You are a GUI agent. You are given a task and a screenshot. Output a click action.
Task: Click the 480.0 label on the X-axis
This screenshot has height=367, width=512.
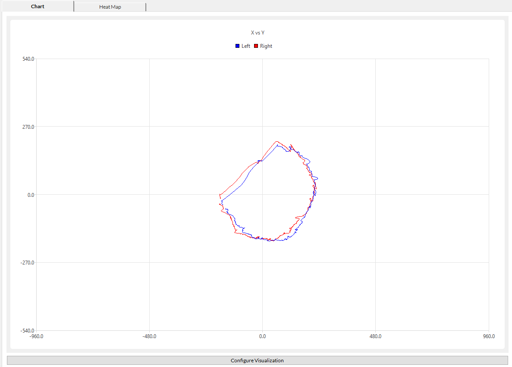(x=375, y=336)
